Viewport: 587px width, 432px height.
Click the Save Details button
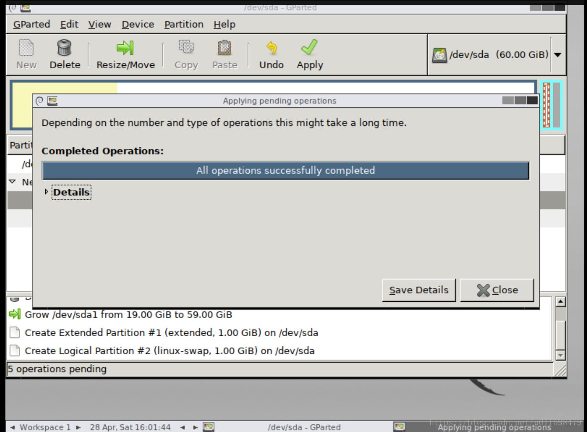tap(419, 290)
